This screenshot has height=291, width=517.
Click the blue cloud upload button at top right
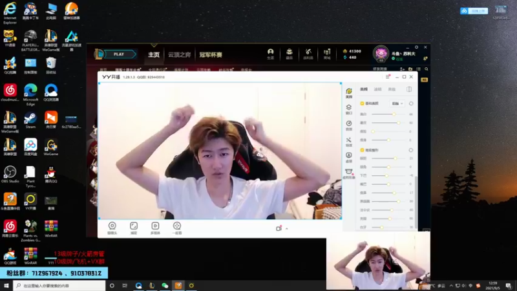pos(474,11)
